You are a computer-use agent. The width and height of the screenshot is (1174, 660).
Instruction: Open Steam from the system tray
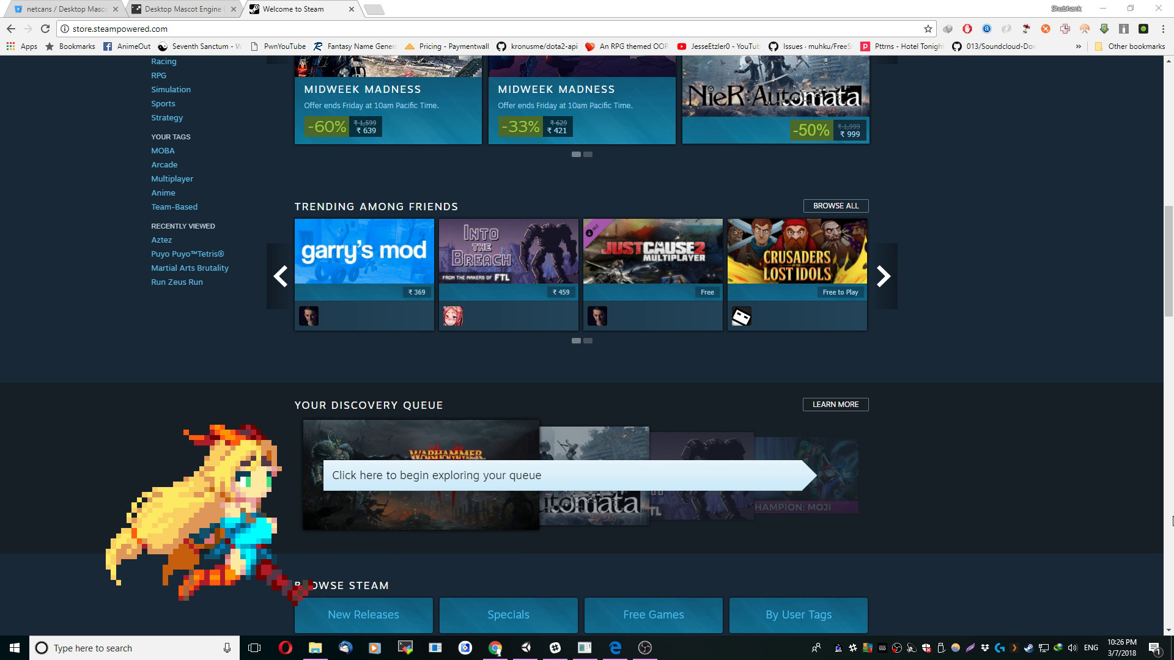[x=1028, y=648]
